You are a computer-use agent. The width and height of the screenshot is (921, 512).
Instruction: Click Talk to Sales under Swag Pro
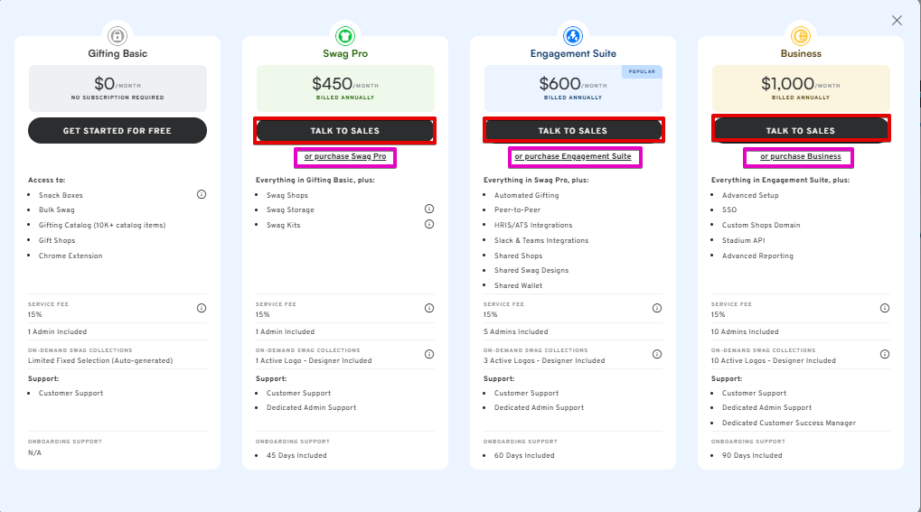click(344, 130)
